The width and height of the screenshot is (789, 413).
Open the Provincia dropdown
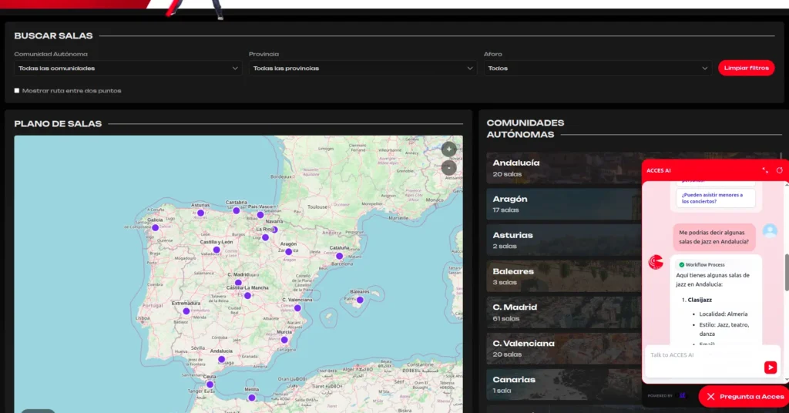(363, 69)
